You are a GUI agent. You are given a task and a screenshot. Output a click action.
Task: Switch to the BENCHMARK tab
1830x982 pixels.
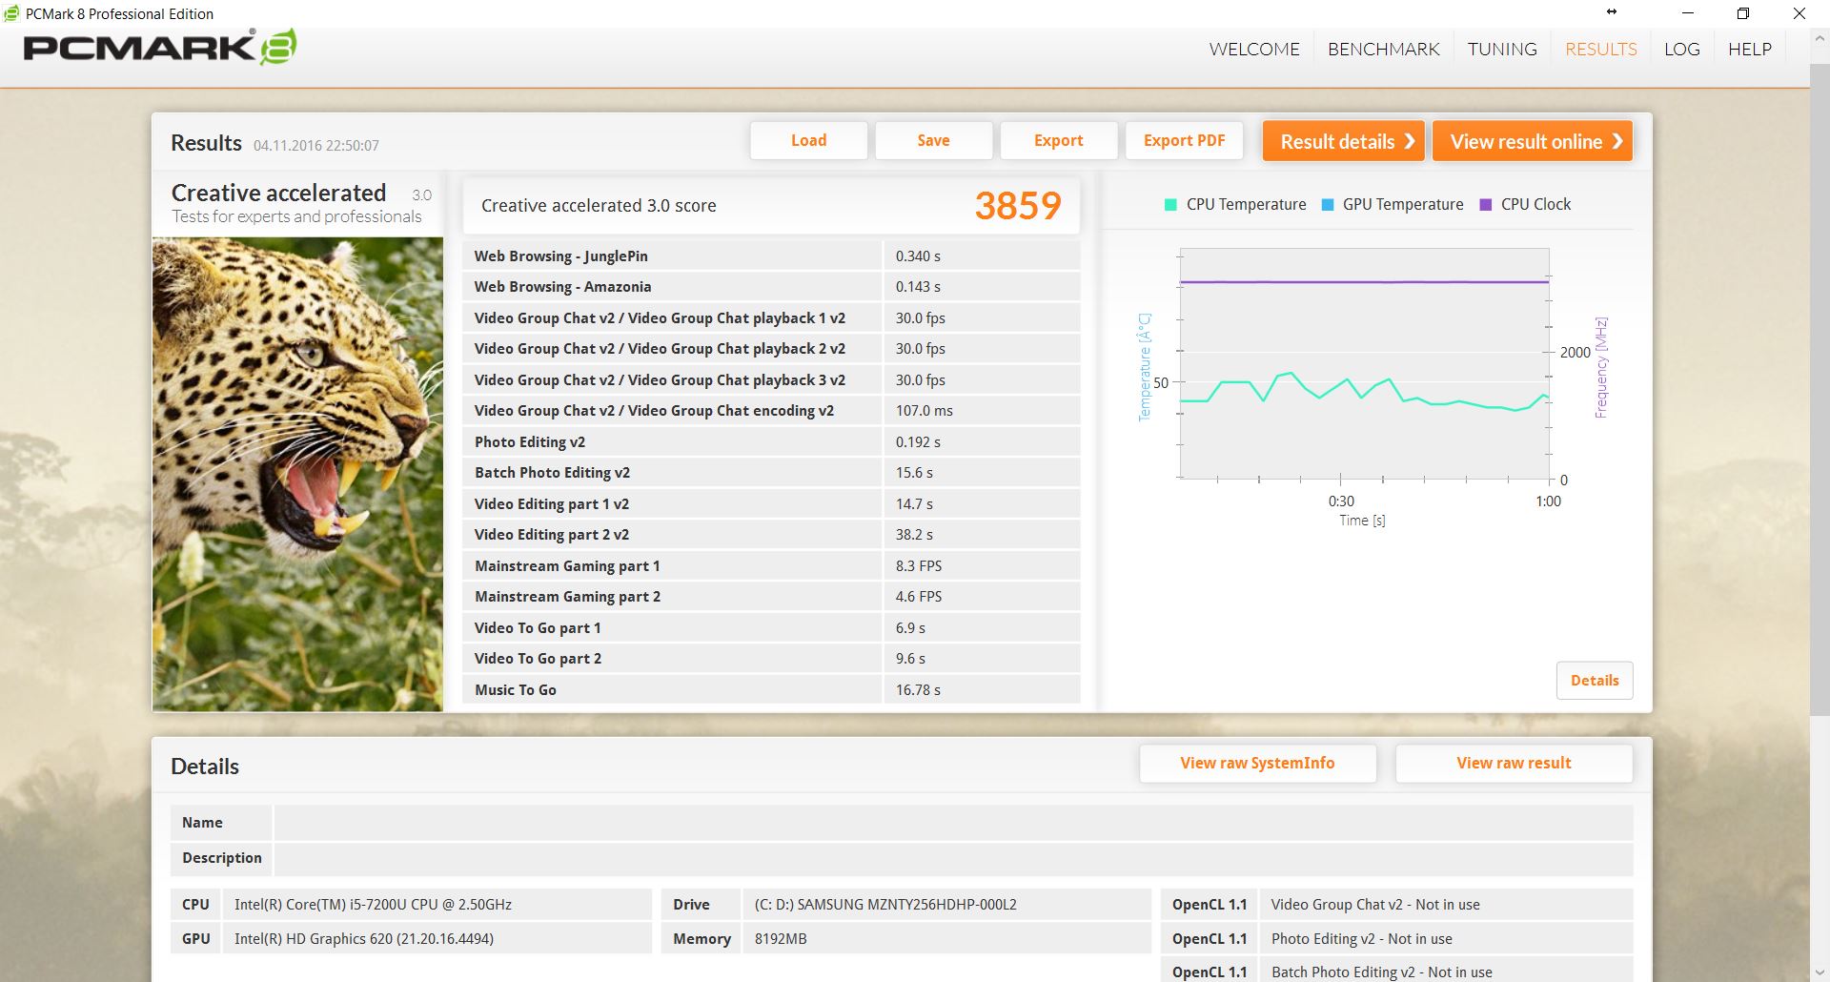coord(1383,49)
